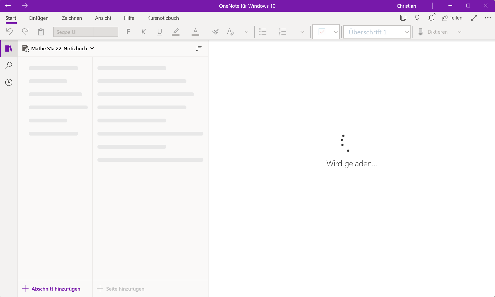495x297 pixels.
Task: Click the page sort icon
Action: (x=199, y=49)
